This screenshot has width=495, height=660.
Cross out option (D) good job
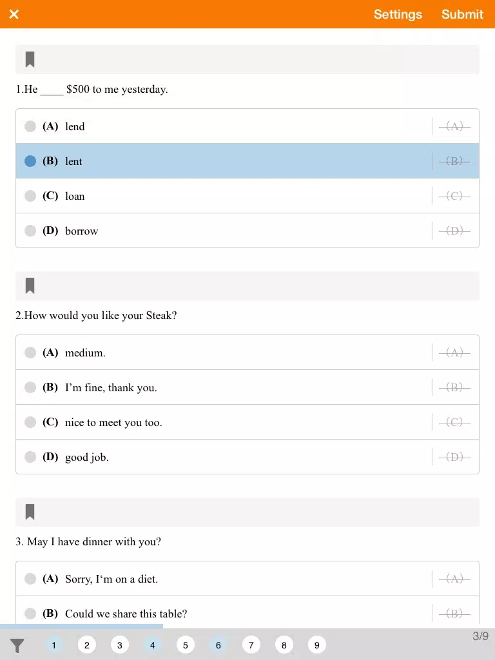point(454,457)
